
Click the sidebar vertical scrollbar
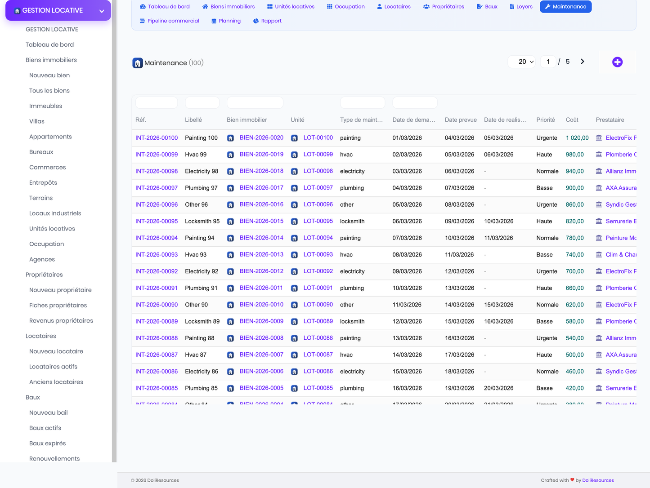[114, 231]
